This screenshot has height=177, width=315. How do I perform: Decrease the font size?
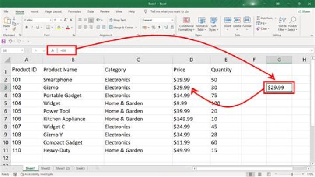71,20
